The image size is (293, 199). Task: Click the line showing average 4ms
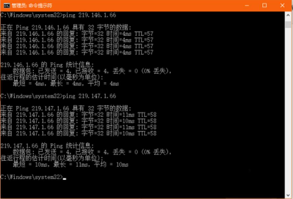[x=66, y=84]
